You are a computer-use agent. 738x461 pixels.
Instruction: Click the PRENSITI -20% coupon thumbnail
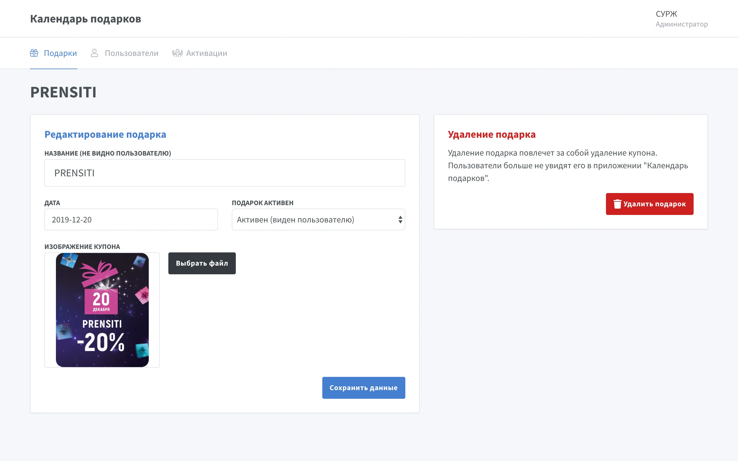[x=102, y=309]
